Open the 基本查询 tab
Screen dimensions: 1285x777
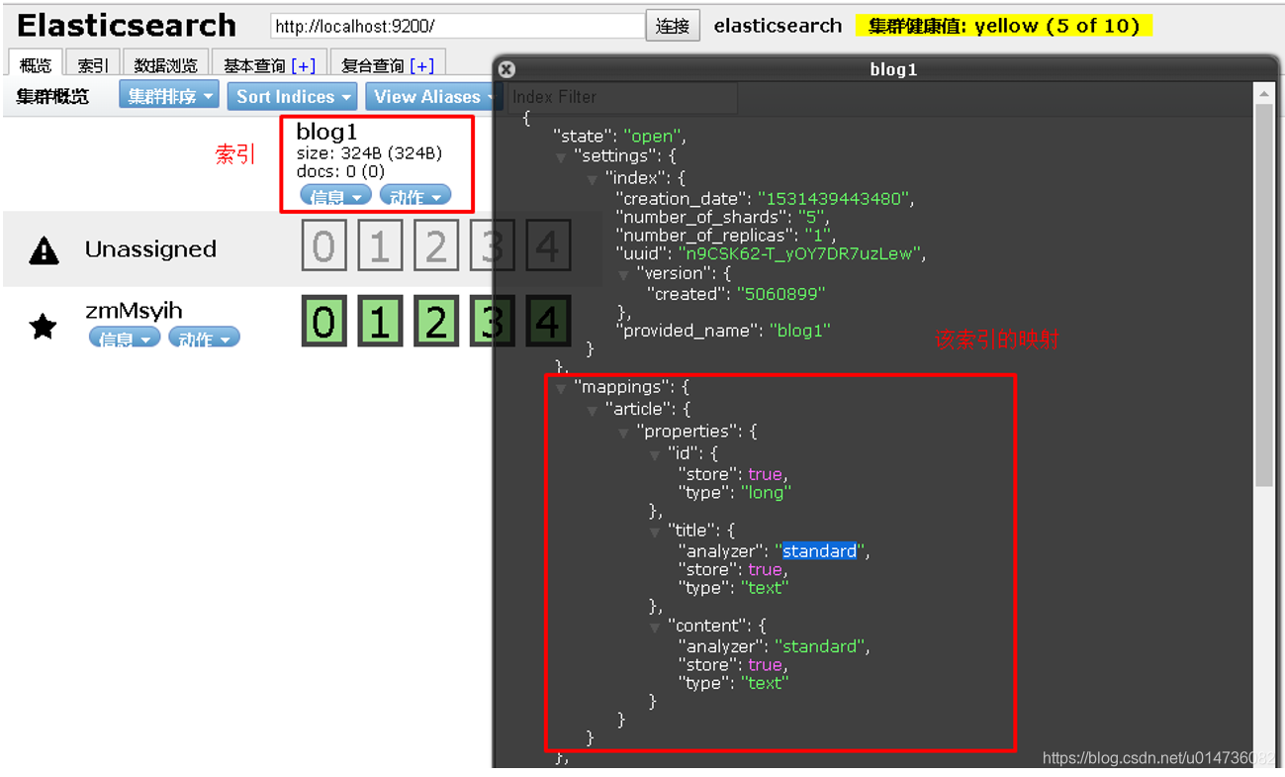[254, 65]
